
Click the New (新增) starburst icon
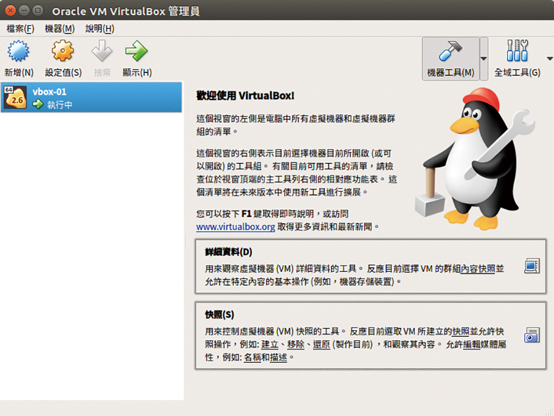(x=18, y=51)
